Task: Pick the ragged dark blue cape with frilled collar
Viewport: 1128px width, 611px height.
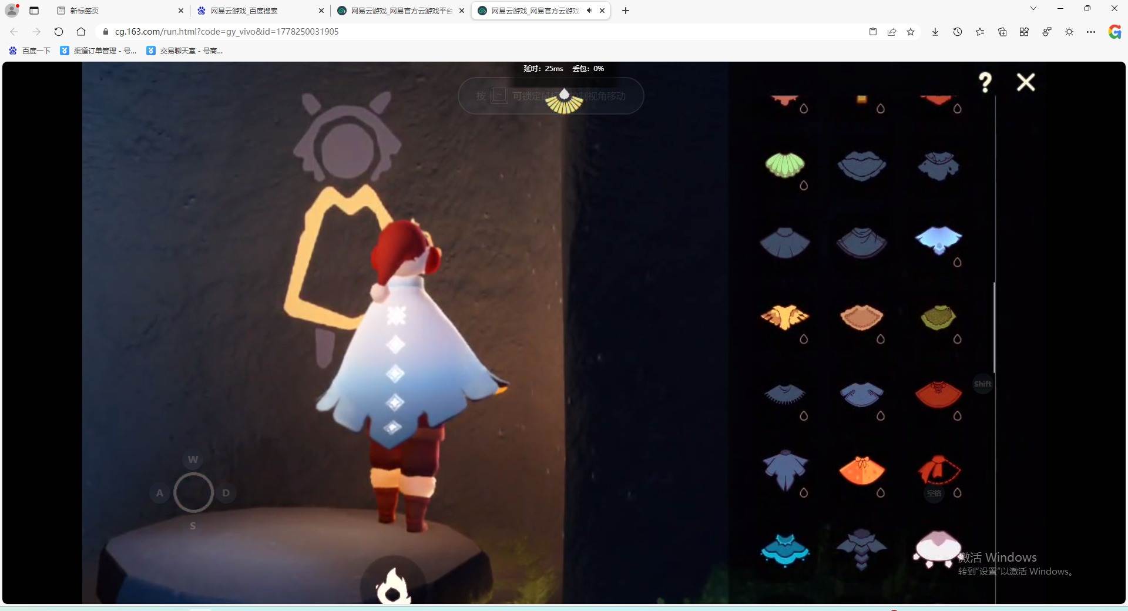Action: pyautogui.click(x=938, y=166)
